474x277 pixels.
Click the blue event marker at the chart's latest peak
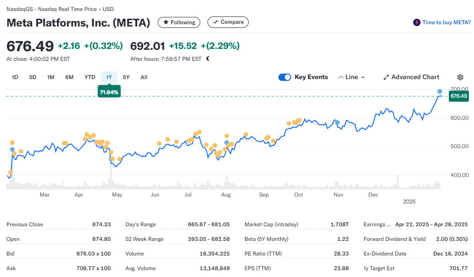coord(440,91)
